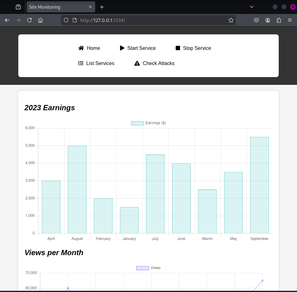Click the Start Service play icon
Screen dimensions: 297x292
122,48
